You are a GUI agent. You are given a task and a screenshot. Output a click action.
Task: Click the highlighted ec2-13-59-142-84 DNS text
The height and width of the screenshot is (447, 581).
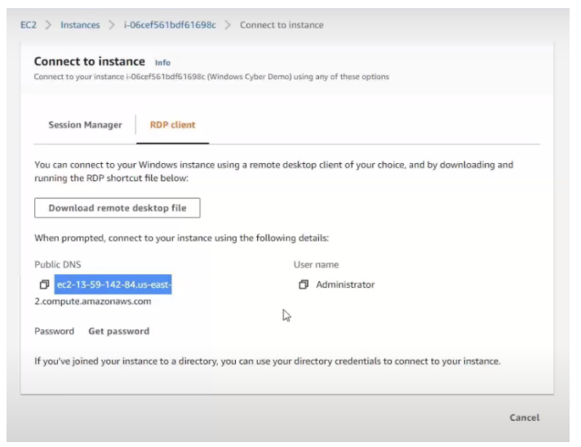[113, 285]
